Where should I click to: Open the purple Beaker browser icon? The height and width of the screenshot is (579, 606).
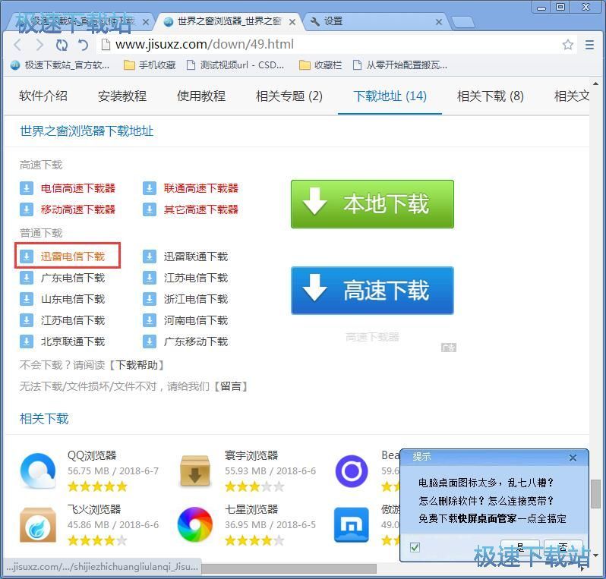(x=352, y=470)
